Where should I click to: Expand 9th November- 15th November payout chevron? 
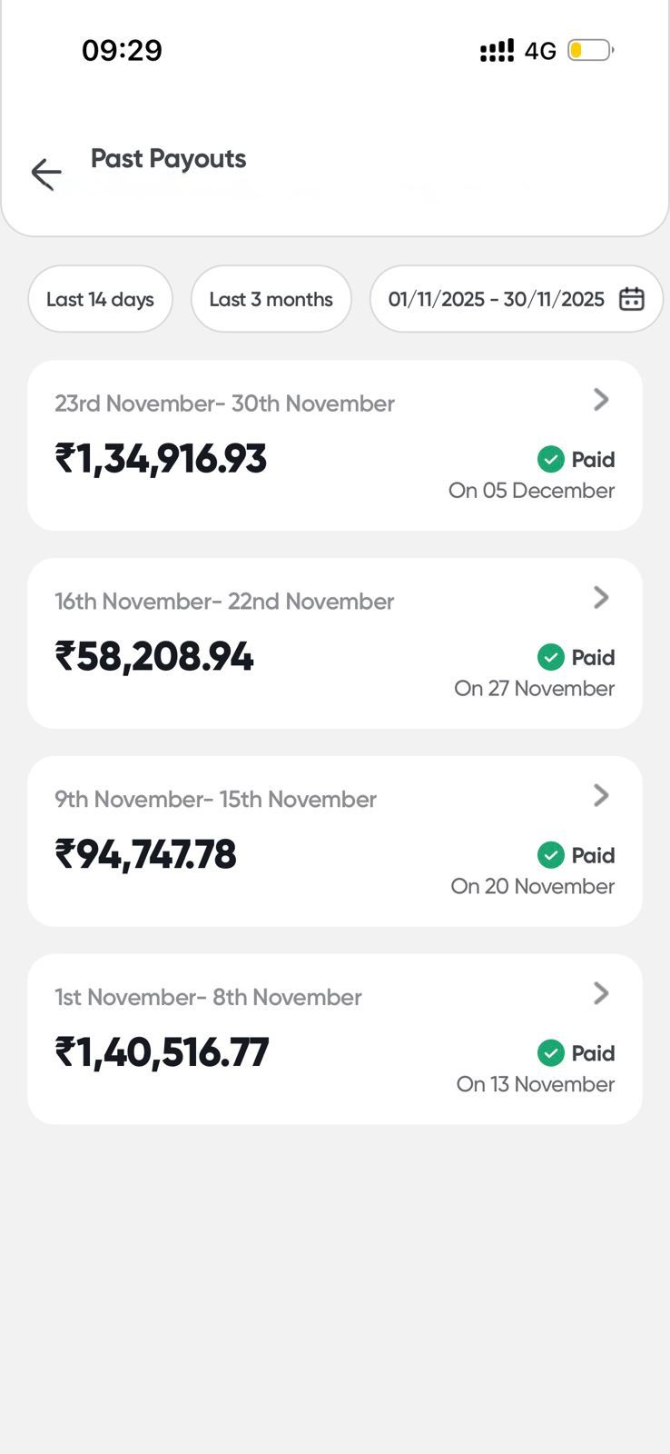click(x=601, y=795)
